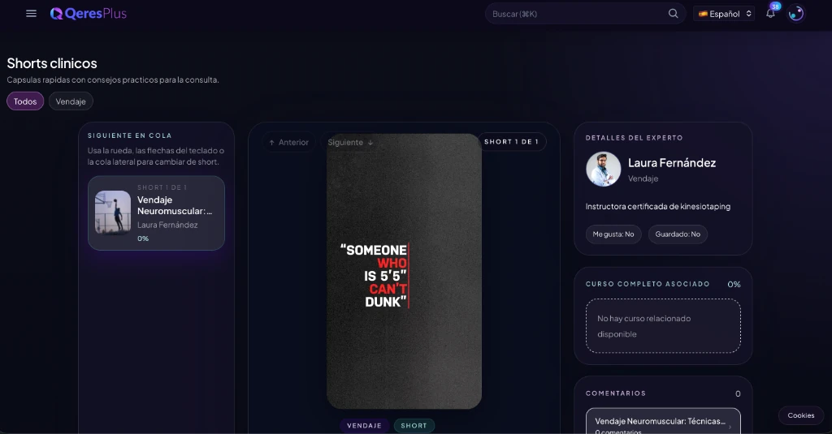Open the Español language dropdown
Viewport: 832px width, 434px height.
coord(724,14)
